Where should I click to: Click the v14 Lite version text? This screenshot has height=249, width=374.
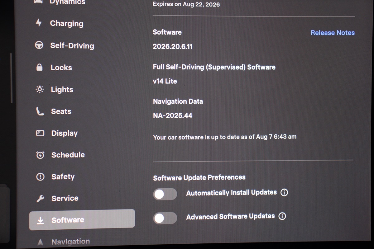pyautogui.click(x=165, y=81)
